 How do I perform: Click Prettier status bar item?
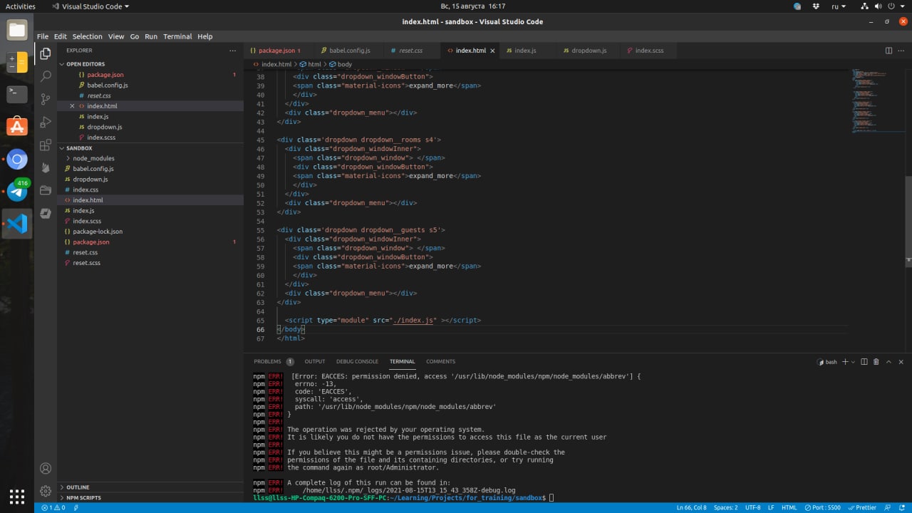click(x=863, y=507)
